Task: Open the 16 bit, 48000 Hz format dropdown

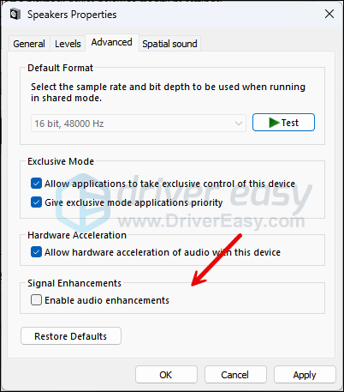Action: pos(139,124)
